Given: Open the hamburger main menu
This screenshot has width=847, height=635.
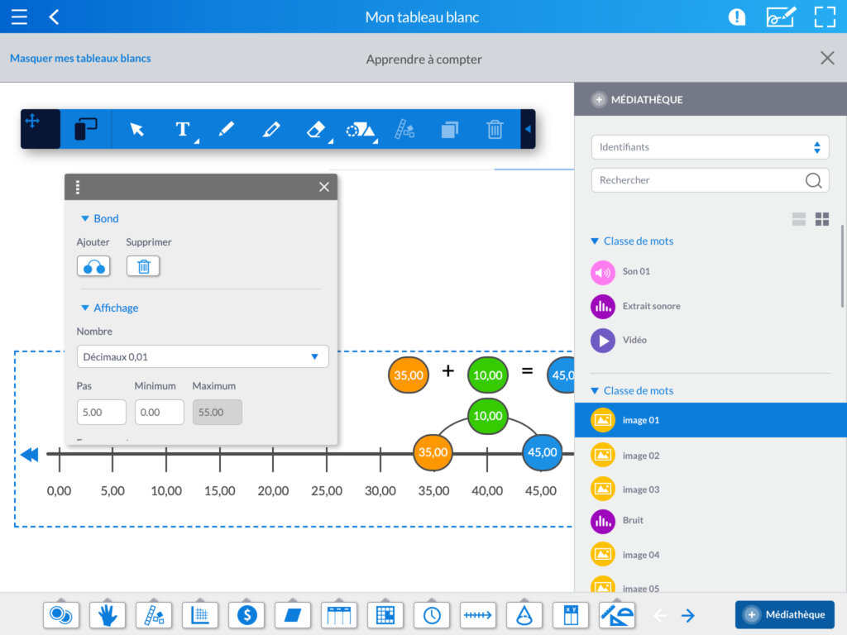Looking at the screenshot, I should (19, 17).
